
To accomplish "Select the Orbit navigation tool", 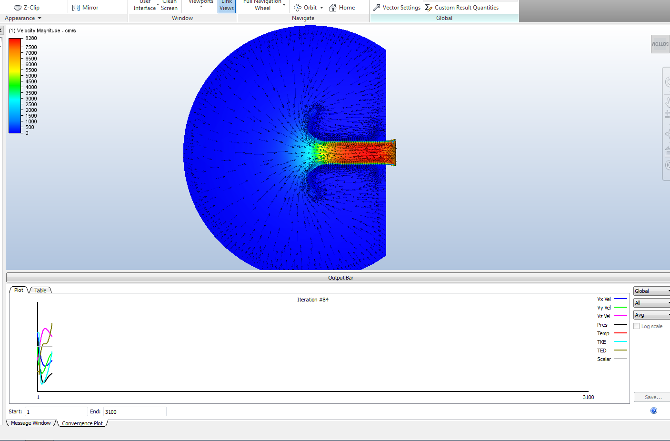I will (x=308, y=7).
